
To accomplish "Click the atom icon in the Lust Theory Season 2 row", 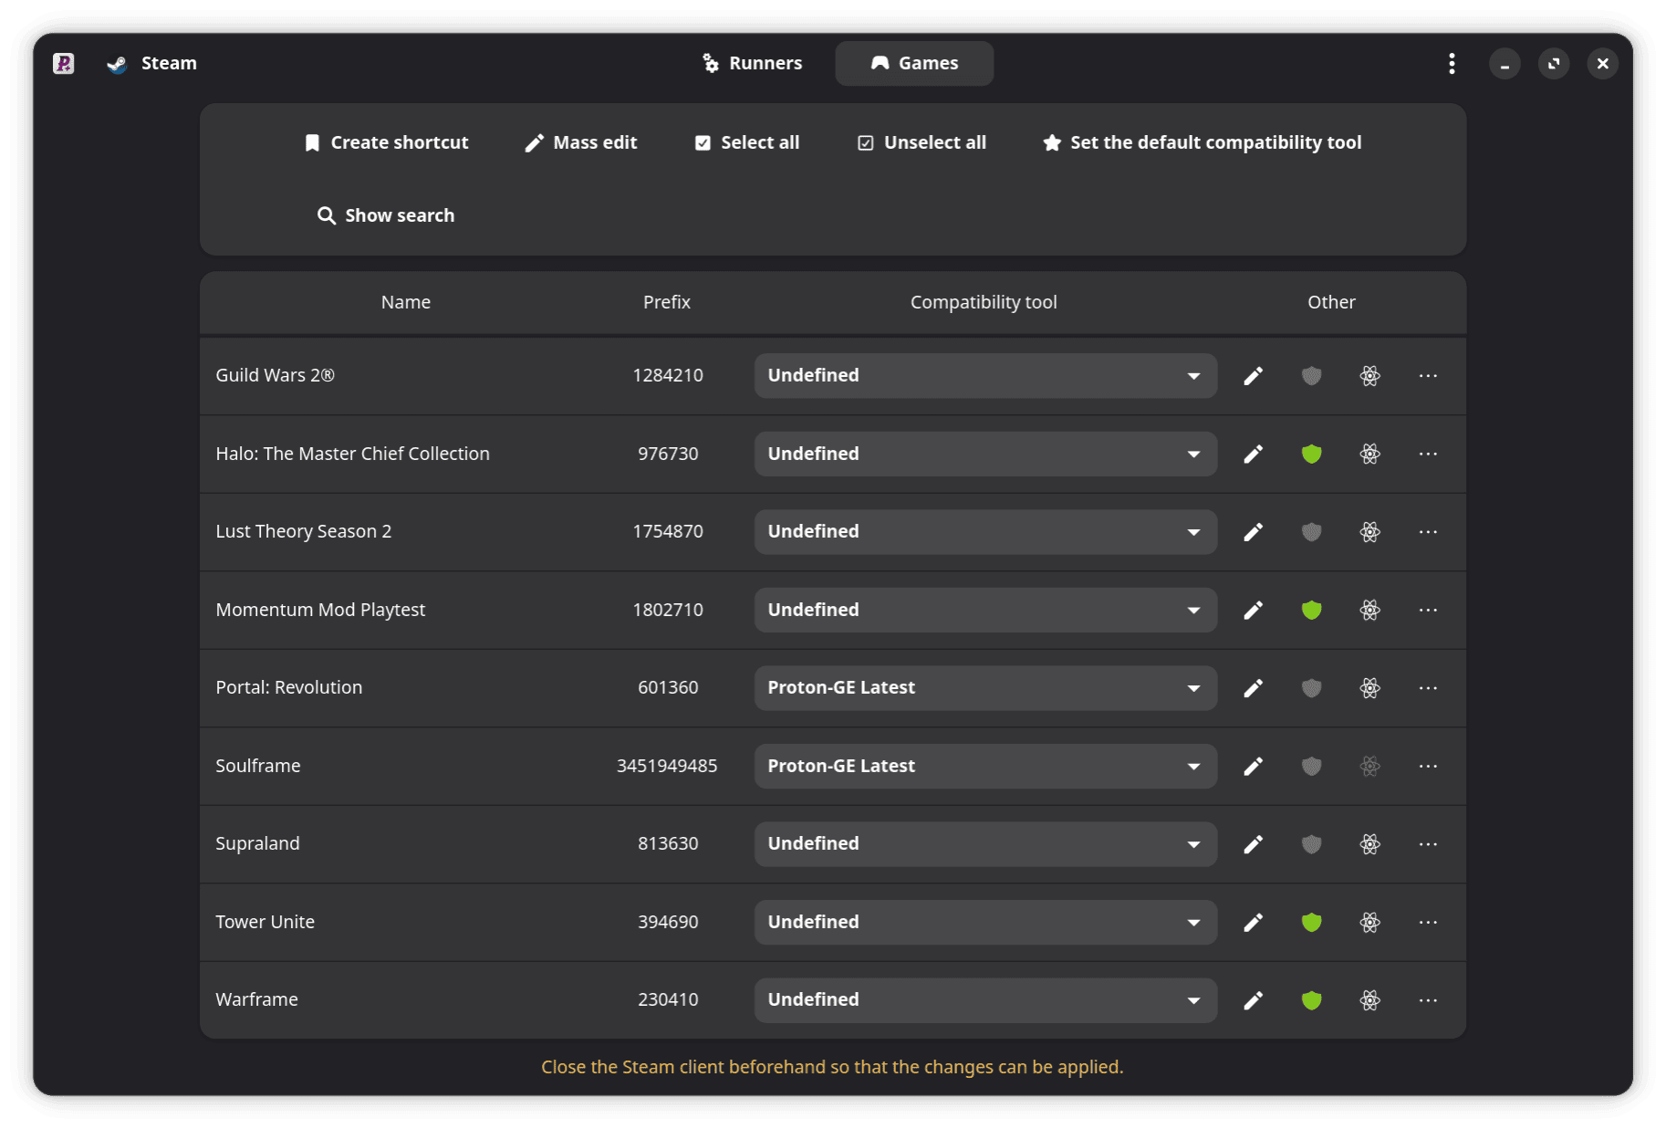I will [x=1369, y=532].
